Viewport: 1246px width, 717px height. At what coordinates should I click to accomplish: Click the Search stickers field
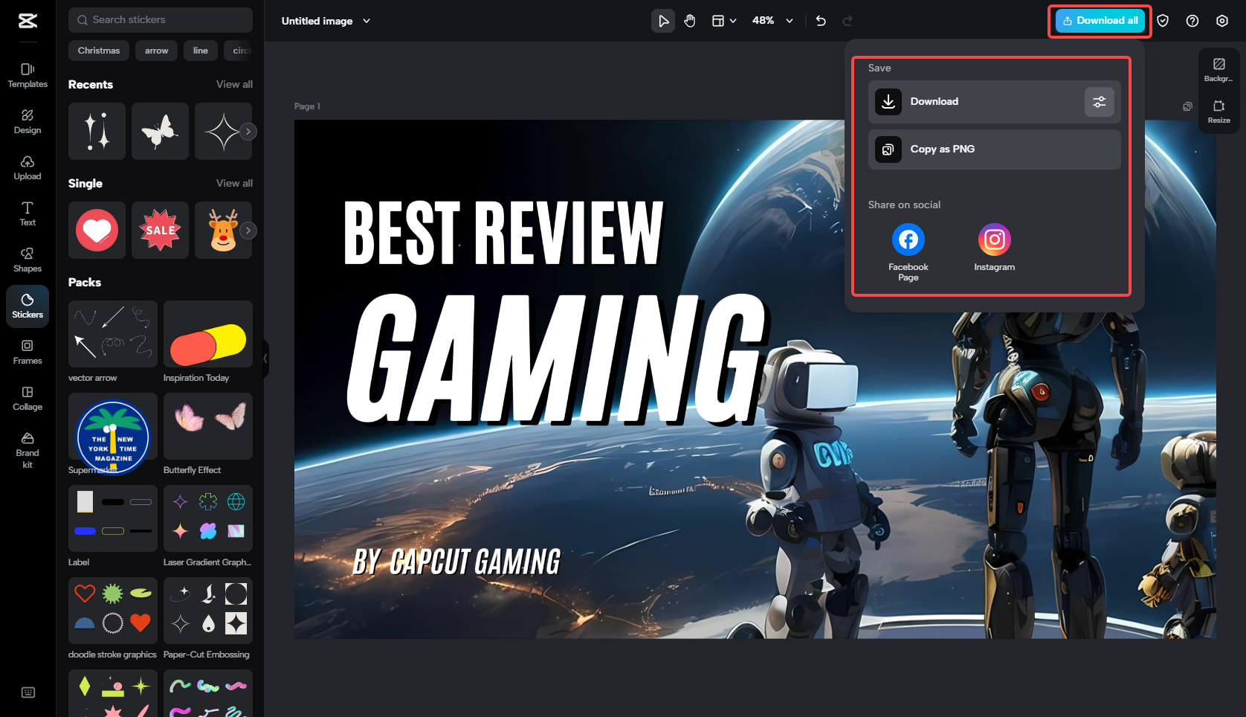click(x=161, y=20)
